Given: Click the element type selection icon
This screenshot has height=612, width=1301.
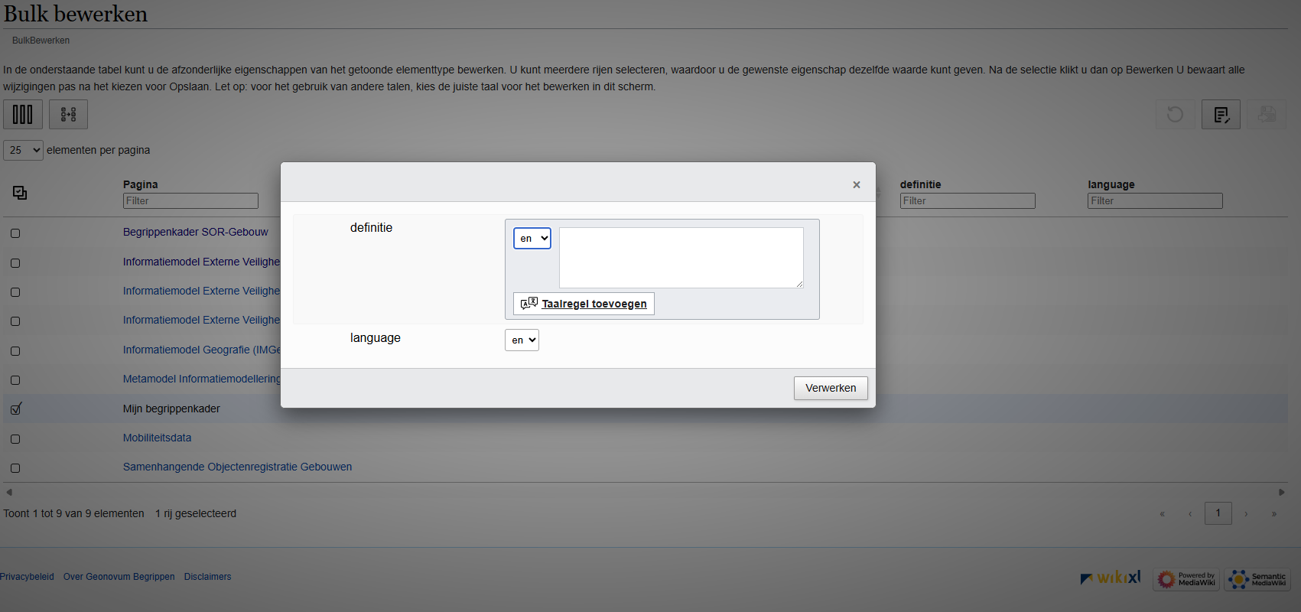Looking at the screenshot, I should point(68,115).
